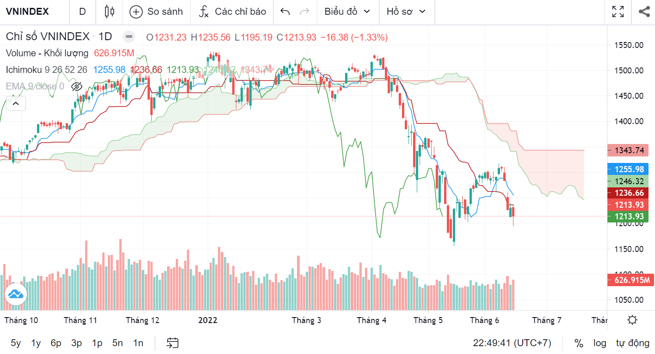Viewport: 655px width, 354px height.
Task: Click the Tháng 3 time axis label
Action: pos(306,320)
